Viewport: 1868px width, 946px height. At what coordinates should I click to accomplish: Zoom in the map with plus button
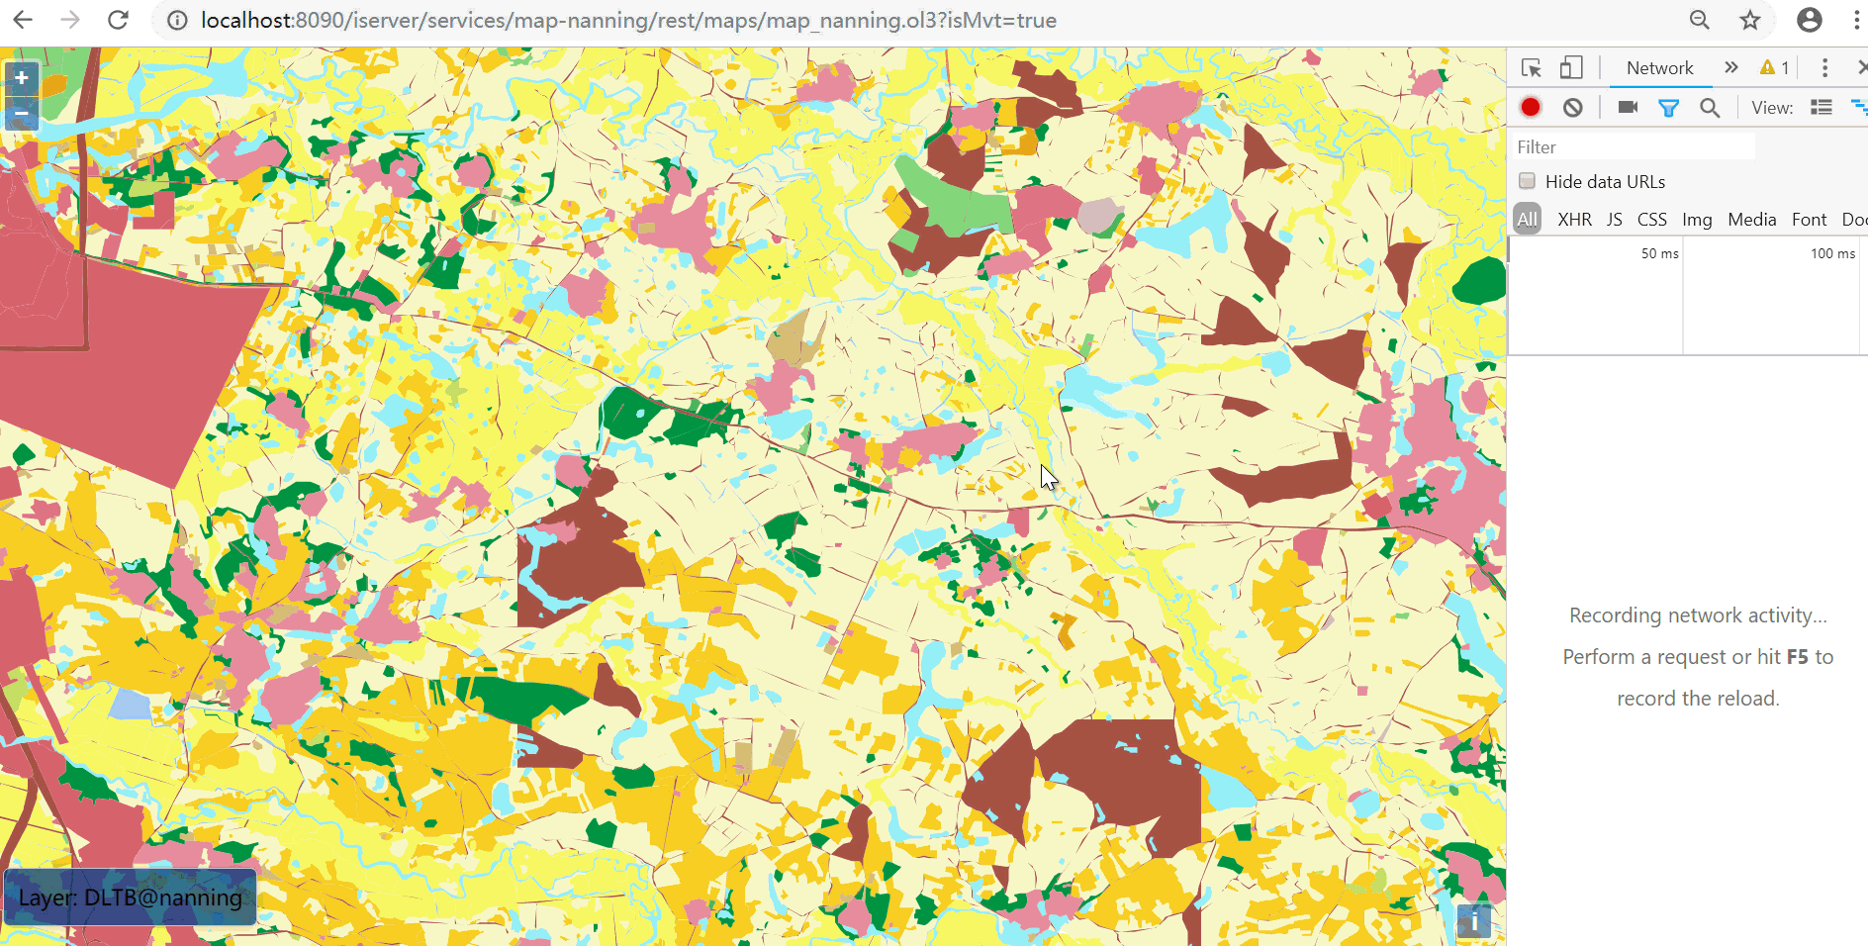tap(21, 78)
